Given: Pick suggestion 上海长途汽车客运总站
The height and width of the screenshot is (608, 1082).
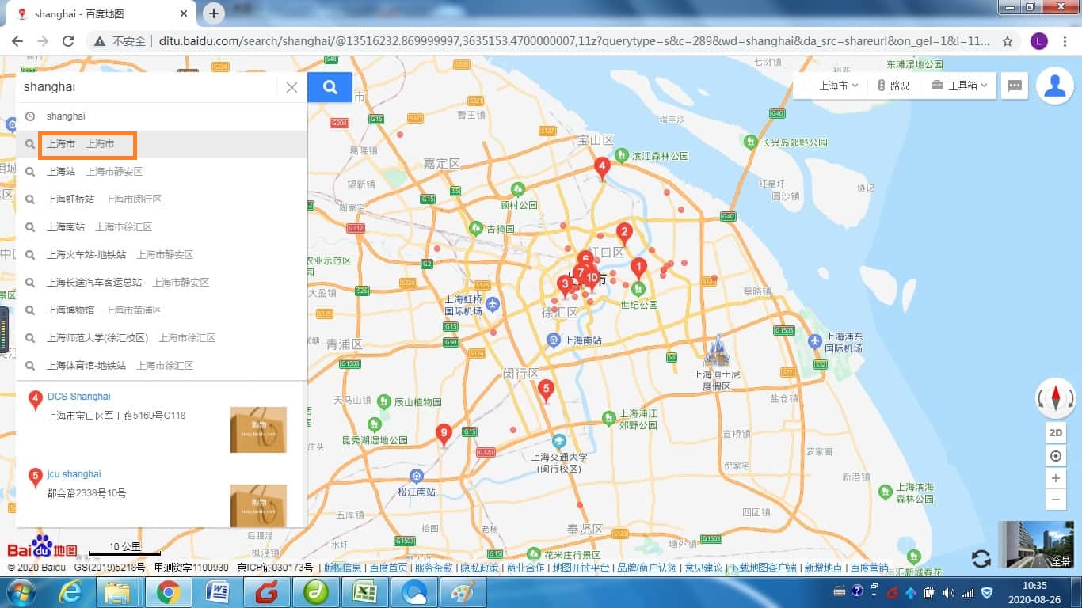Looking at the screenshot, I should tap(162, 283).
